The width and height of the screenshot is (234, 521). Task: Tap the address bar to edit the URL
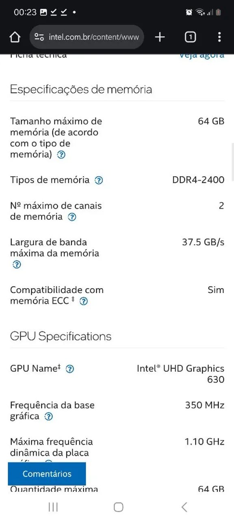(97, 37)
